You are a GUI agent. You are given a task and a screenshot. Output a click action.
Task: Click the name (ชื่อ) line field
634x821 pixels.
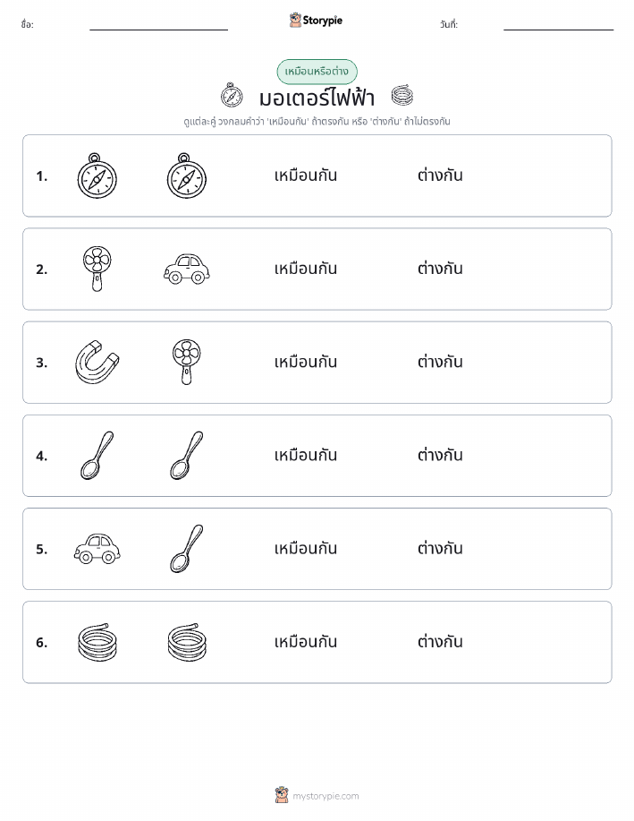click(158, 25)
